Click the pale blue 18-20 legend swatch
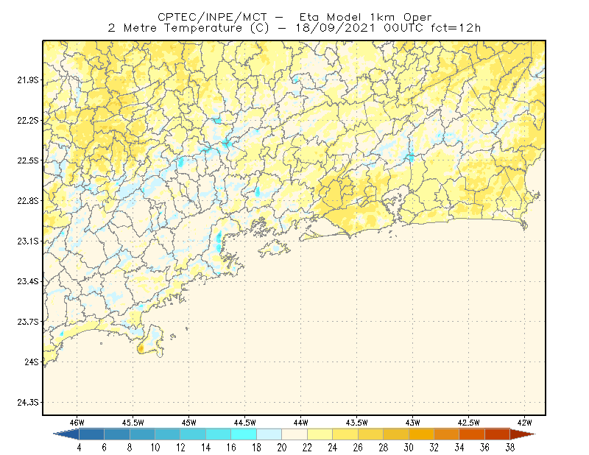The image size is (589, 455). tap(269, 434)
